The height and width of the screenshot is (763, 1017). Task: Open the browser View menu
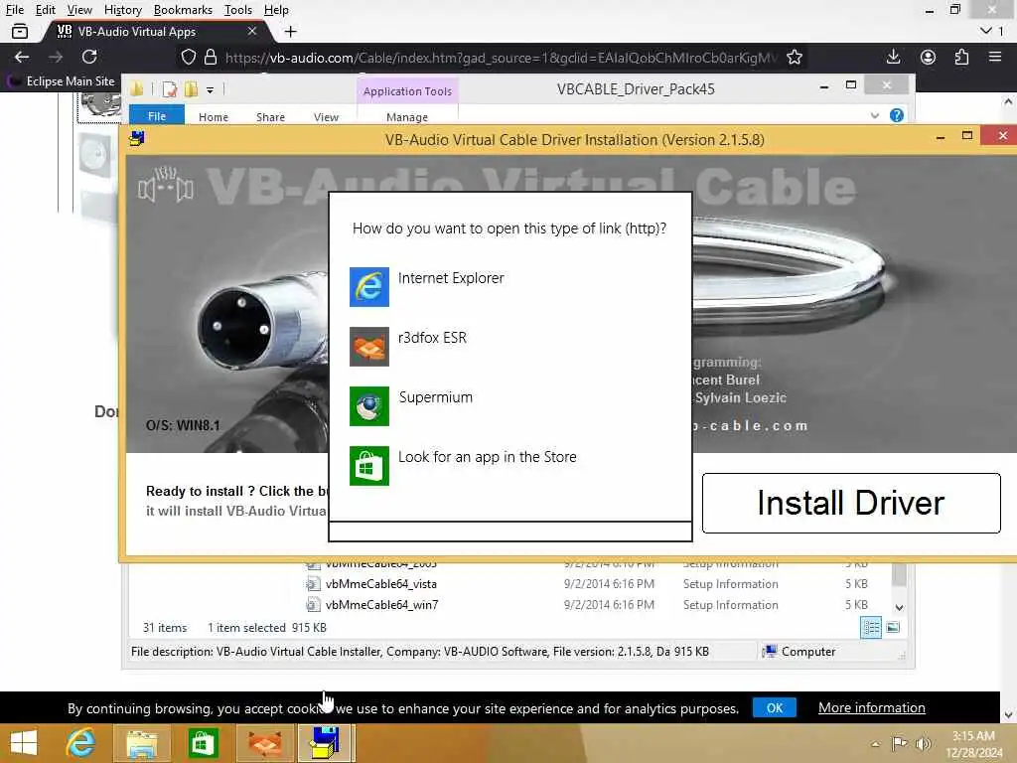[x=79, y=10]
